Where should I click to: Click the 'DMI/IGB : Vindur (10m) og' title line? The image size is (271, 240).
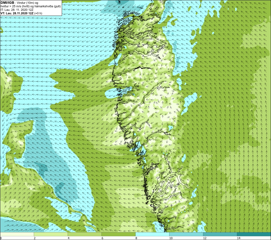point(19,3)
